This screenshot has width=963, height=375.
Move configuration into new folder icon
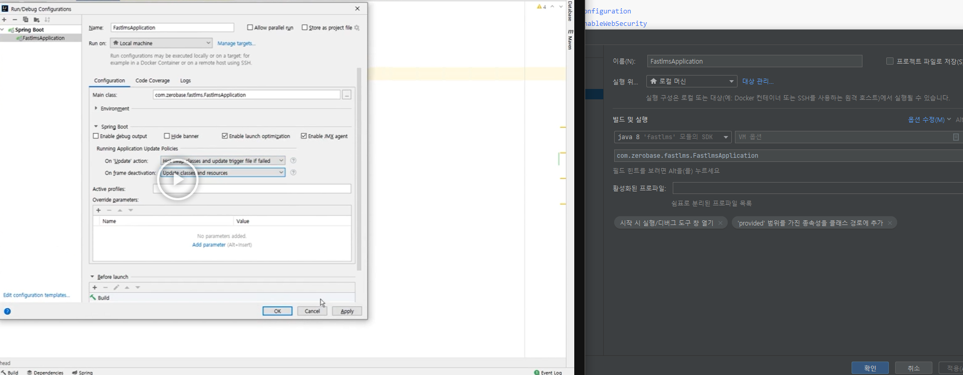36,20
